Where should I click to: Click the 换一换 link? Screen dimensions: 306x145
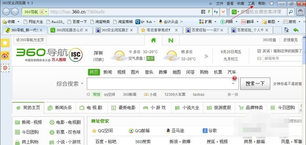233,95
